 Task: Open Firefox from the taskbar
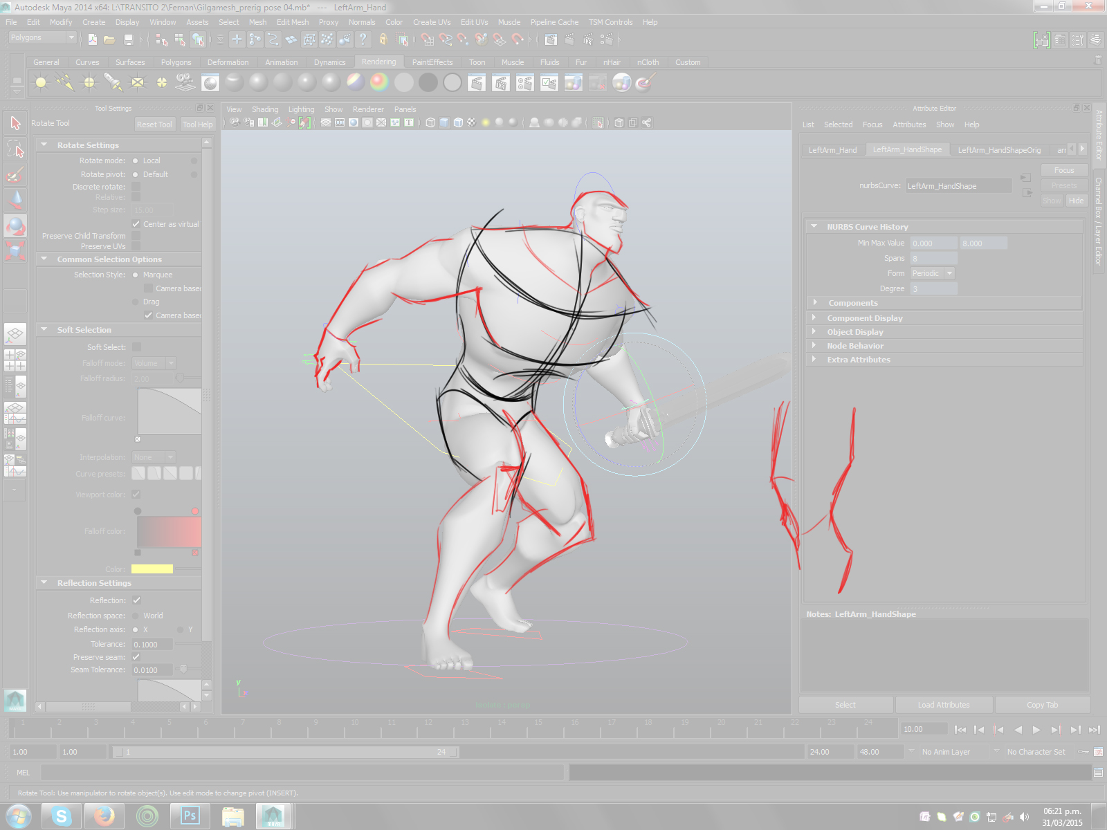[x=104, y=816]
